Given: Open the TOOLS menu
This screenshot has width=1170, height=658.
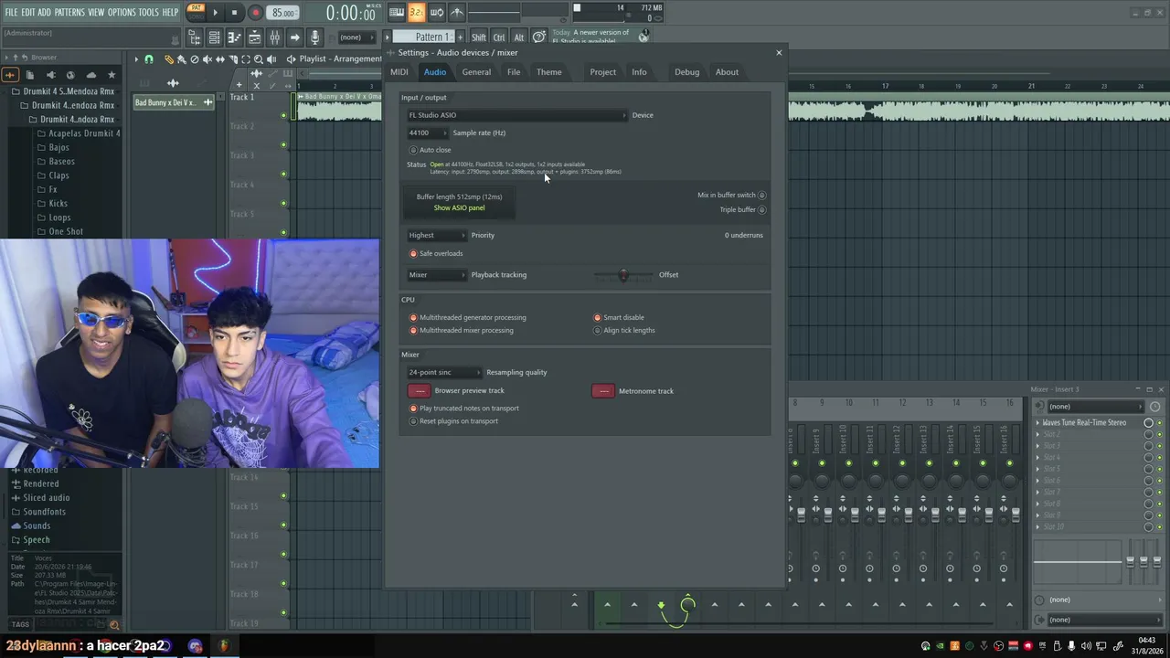Looking at the screenshot, I should 148,13.
